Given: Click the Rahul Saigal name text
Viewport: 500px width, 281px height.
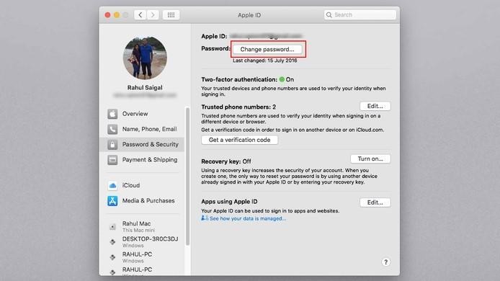Looking at the screenshot, I should (x=145, y=87).
